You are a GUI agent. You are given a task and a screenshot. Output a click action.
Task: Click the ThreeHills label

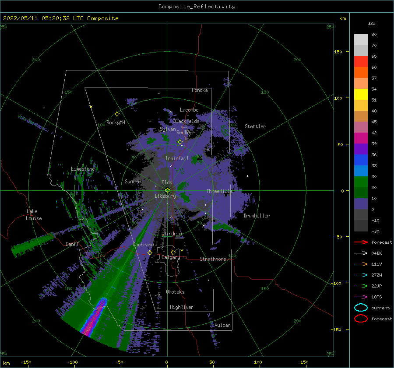click(220, 191)
